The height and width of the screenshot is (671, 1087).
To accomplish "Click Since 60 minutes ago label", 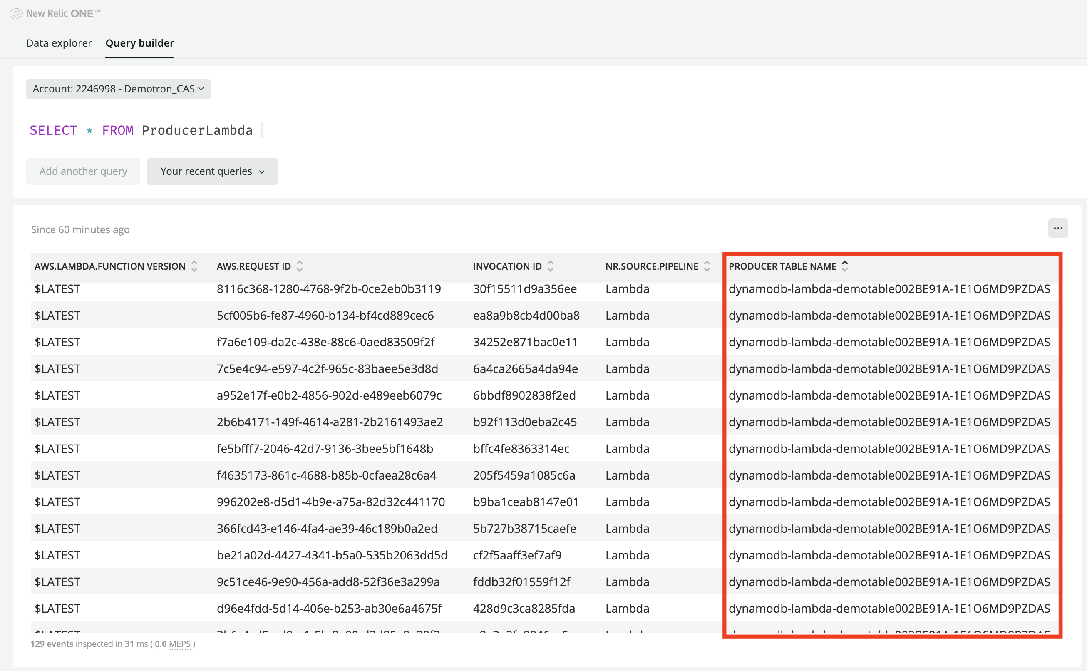I will click(80, 229).
